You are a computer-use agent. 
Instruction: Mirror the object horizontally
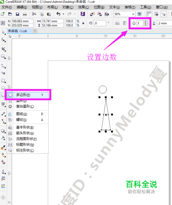pyautogui.click(x=117, y=23)
